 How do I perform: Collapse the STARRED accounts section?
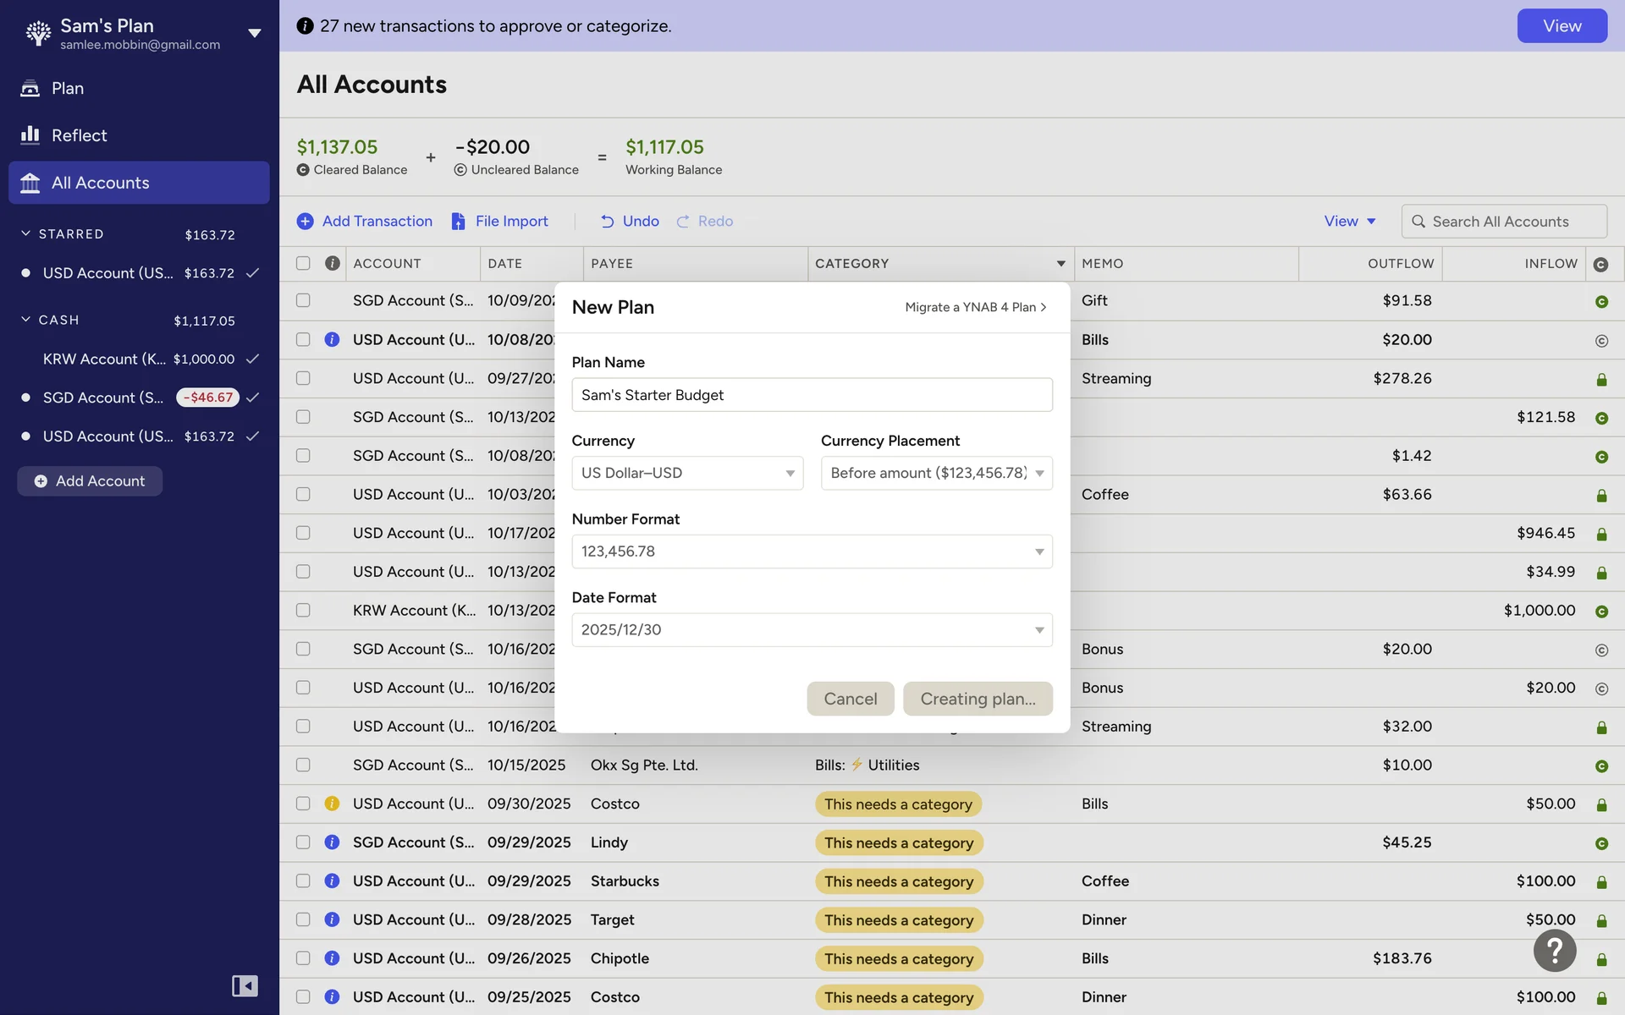[x=26, y=233]
